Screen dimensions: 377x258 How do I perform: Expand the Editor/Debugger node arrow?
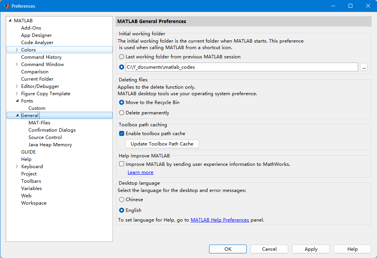(17, 86)
